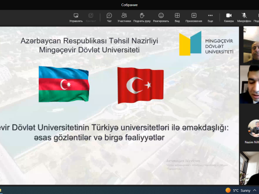Open the Еще (More) options menu
The height and width of the screenshot is (194, 259).
coord(210,18)
